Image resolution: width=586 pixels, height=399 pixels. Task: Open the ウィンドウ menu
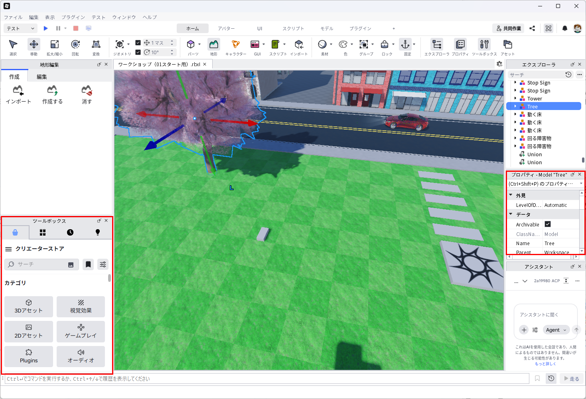pyautogui.click(x=124, y=18)
